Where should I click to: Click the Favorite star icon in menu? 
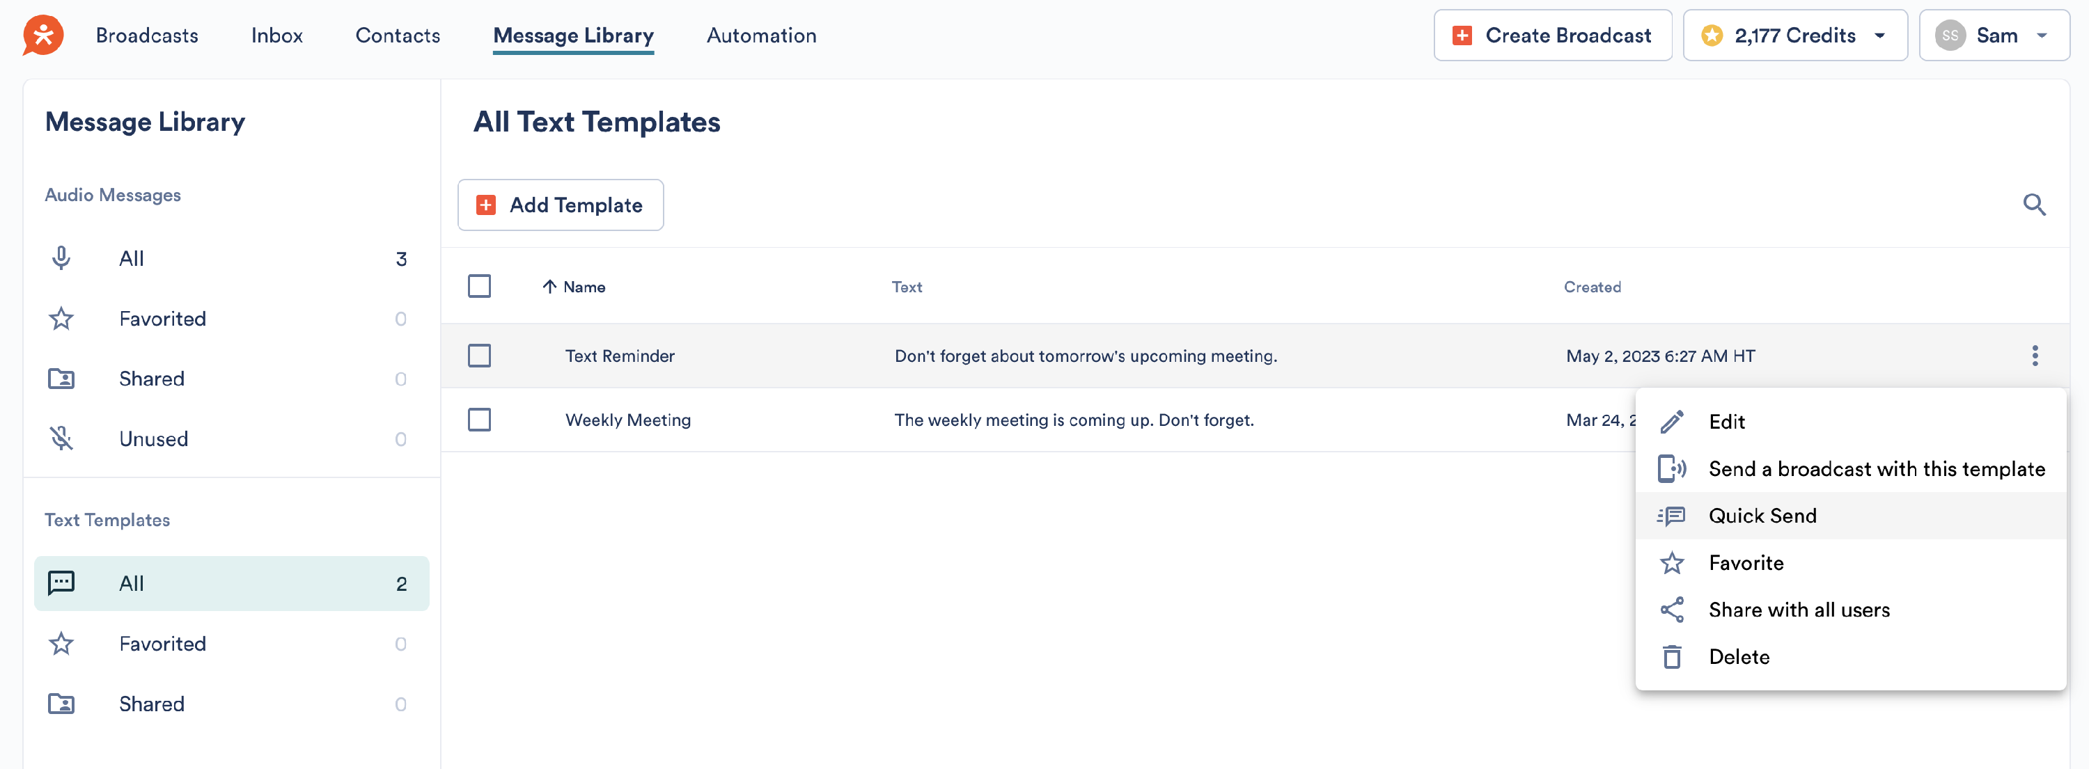(1671, 563)
